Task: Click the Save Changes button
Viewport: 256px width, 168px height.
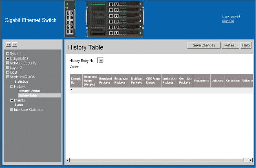Action: 204,45
